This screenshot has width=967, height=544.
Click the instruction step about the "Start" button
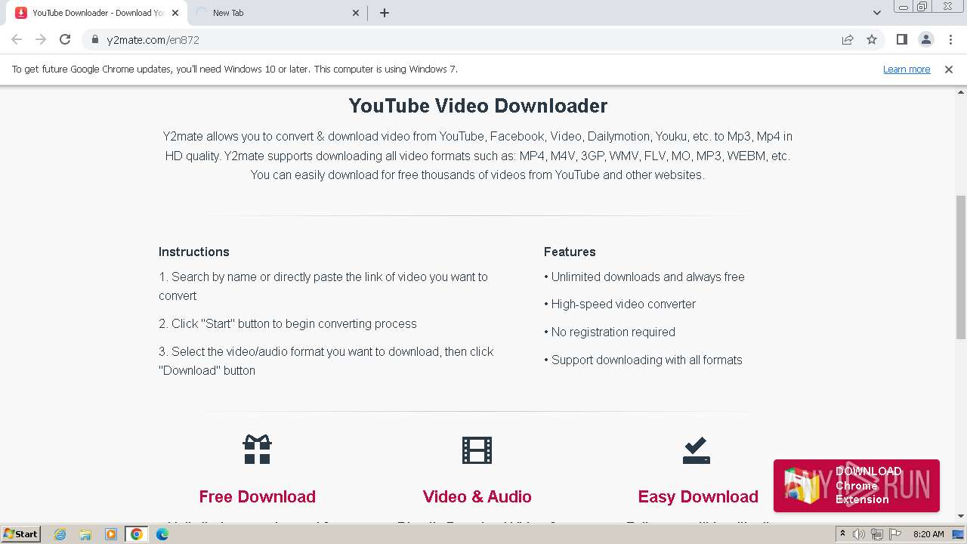tap(288, 323)
